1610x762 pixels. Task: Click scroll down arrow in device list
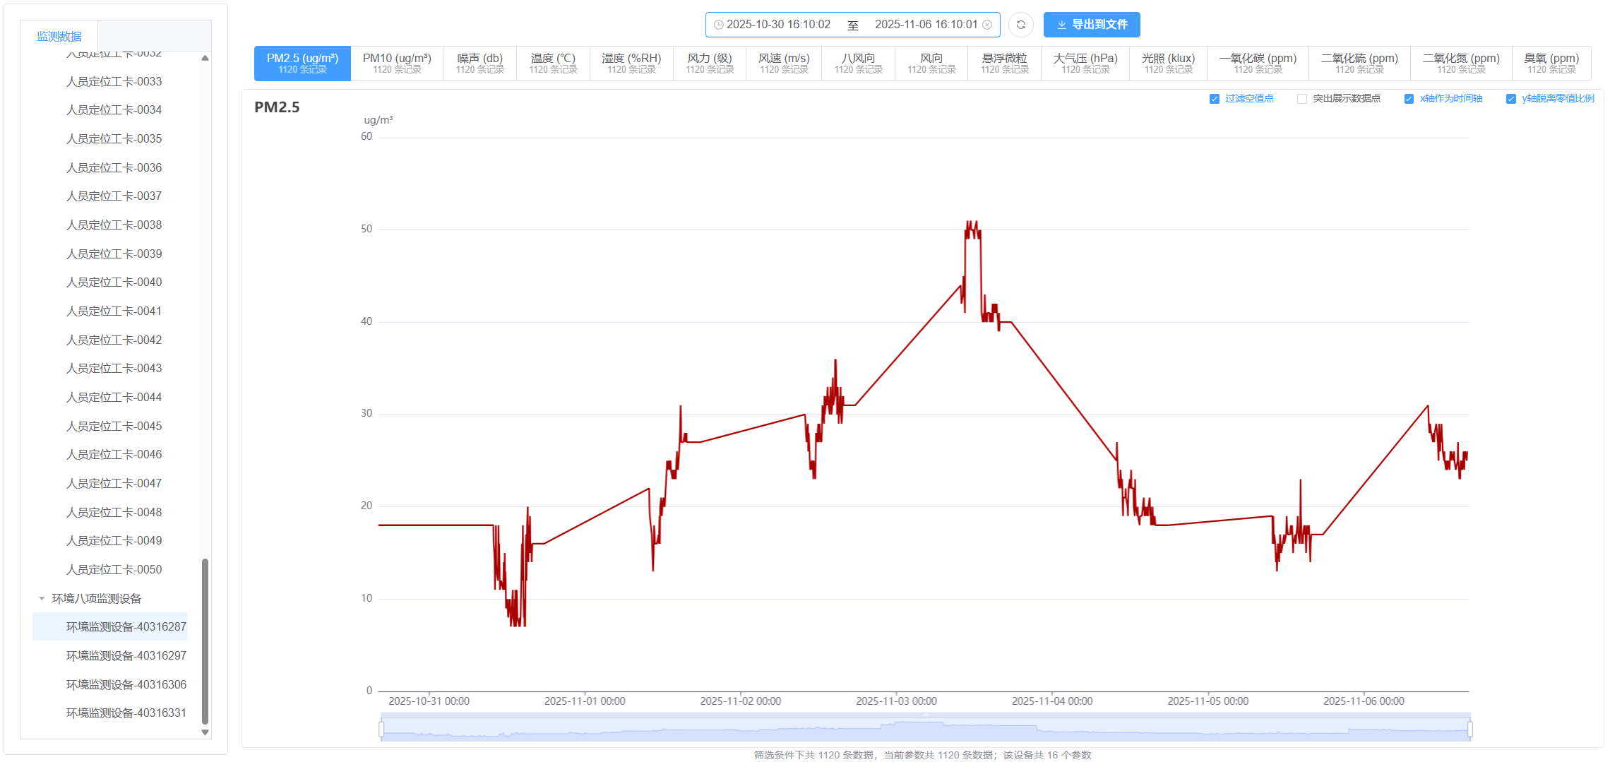tap(205, 732)
